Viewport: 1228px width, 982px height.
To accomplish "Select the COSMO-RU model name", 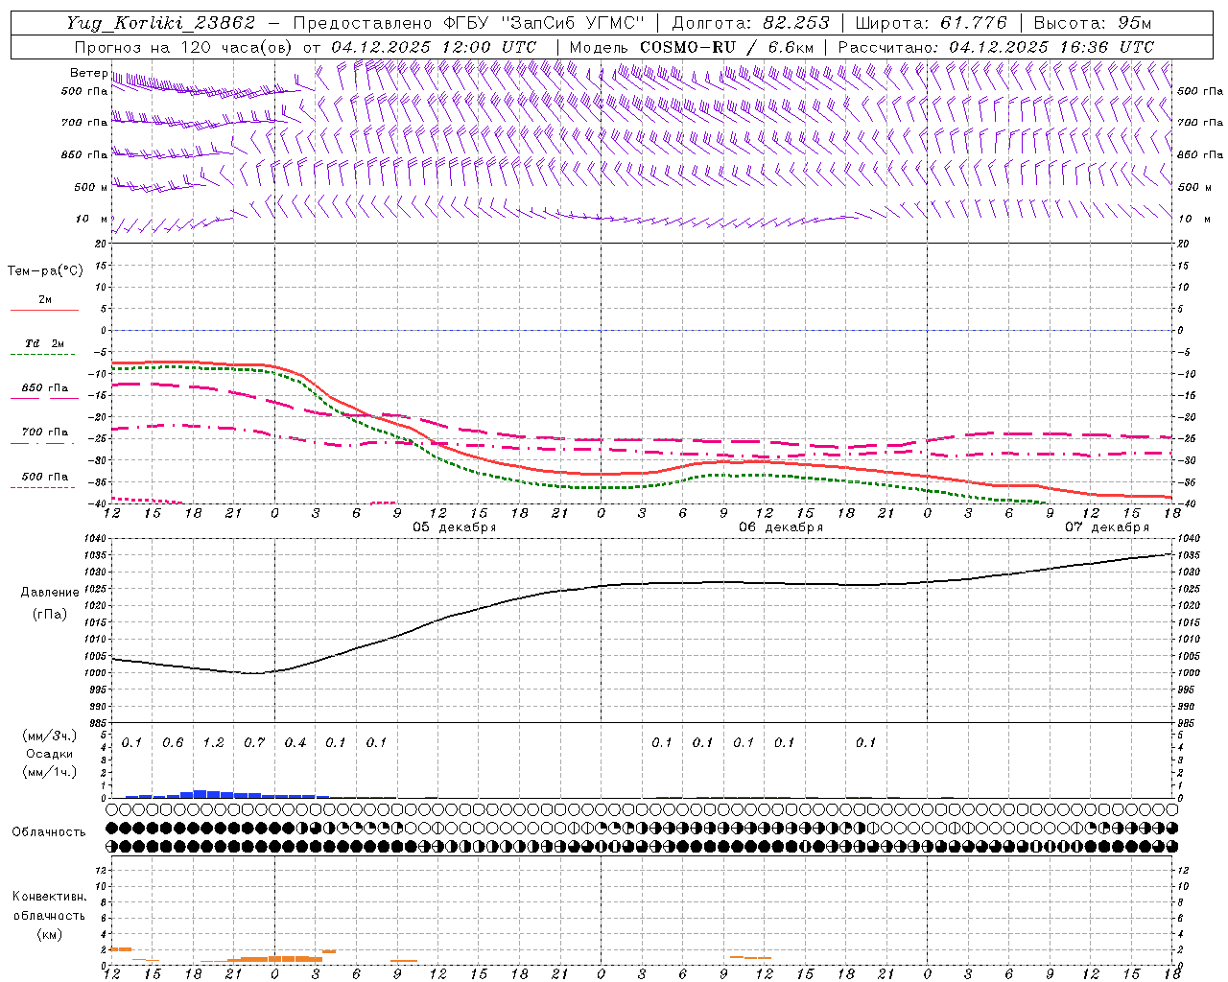I will 688,47.
